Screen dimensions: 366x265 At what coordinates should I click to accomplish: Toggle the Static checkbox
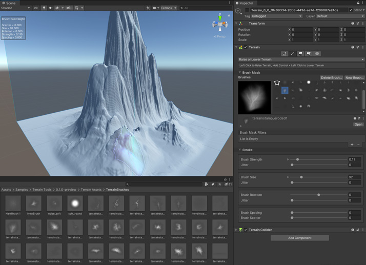click(351, 10)
